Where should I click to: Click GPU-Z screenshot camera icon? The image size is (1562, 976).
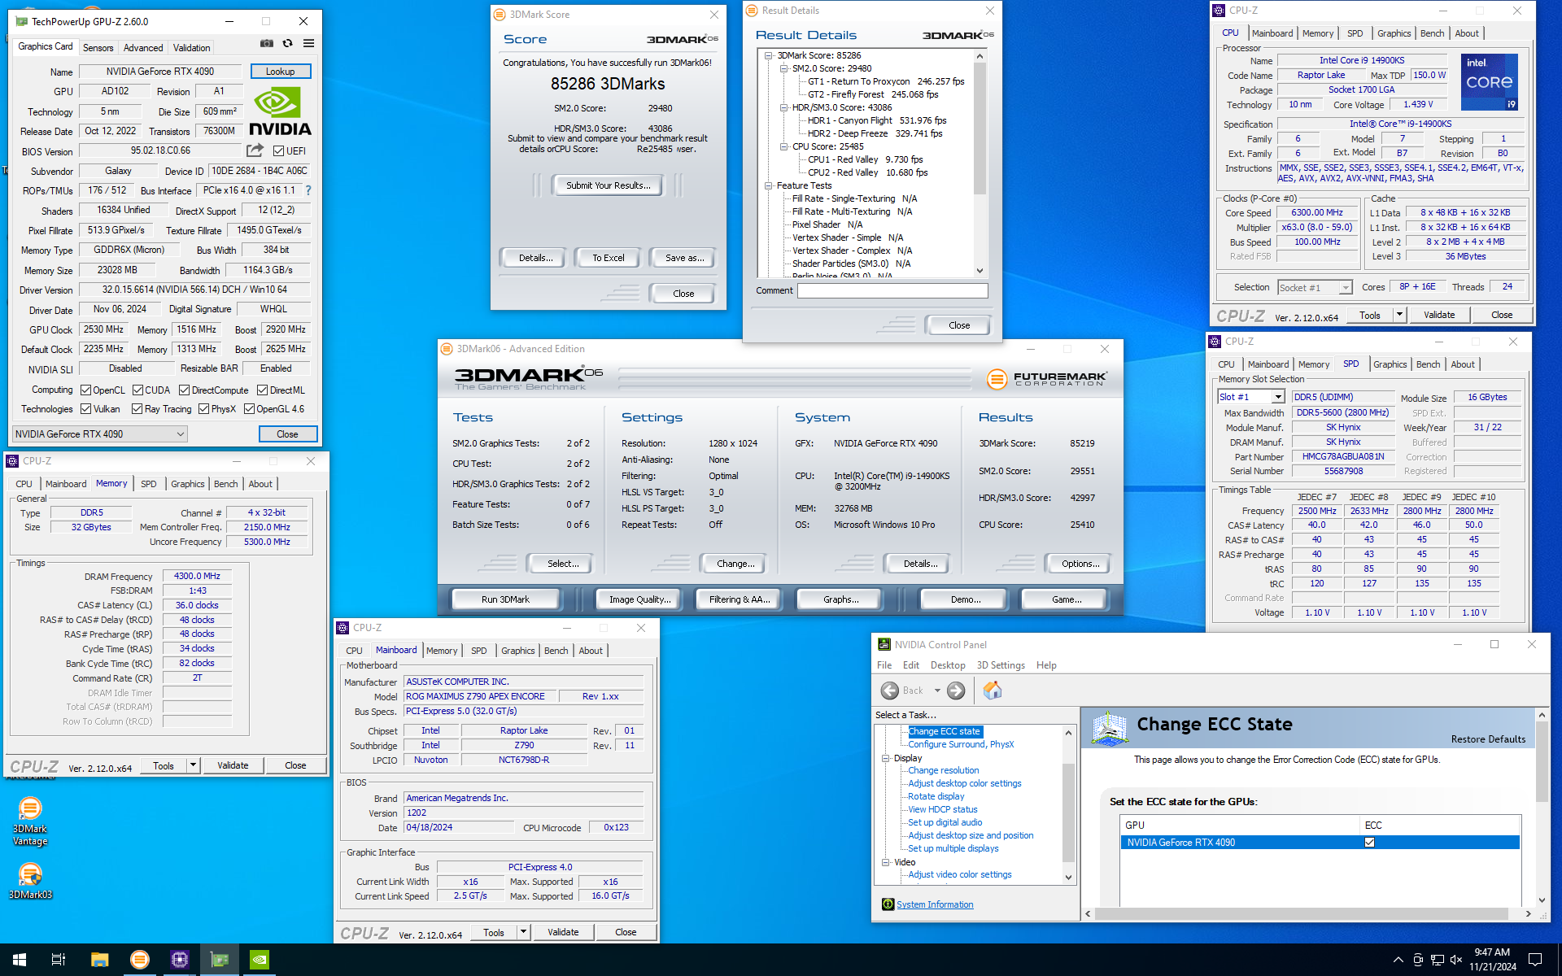point(267,44)
